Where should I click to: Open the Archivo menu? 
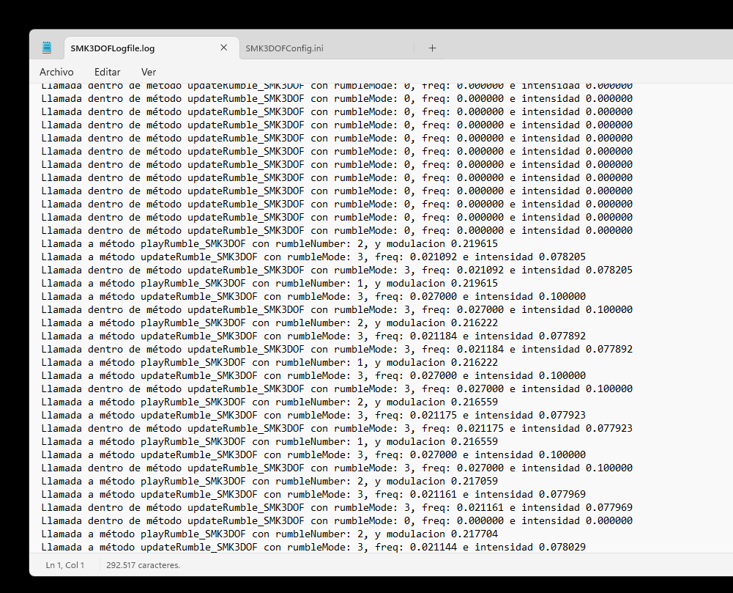coord(56,72)
